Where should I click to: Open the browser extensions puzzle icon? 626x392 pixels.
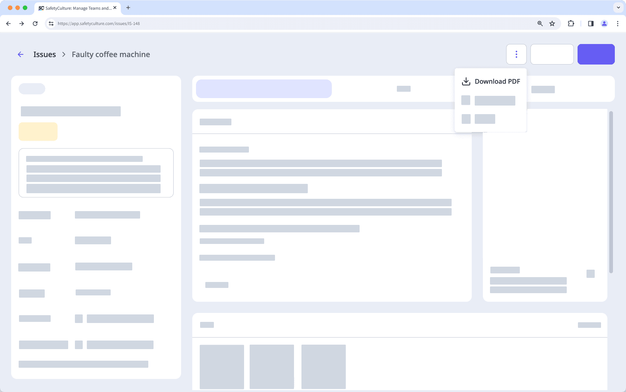point(570,23)
